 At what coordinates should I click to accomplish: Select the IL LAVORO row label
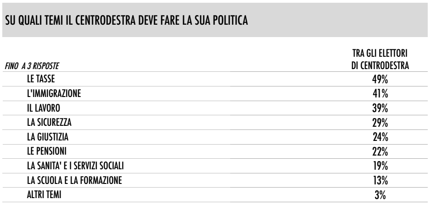click(44, 108)
